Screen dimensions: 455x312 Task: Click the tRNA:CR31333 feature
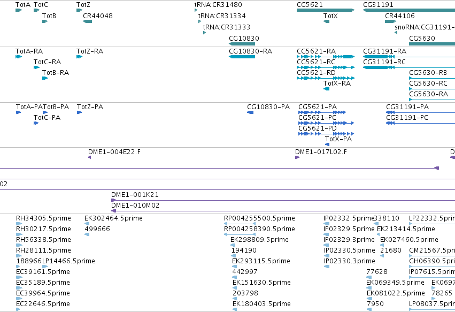[x=205, y=33]
